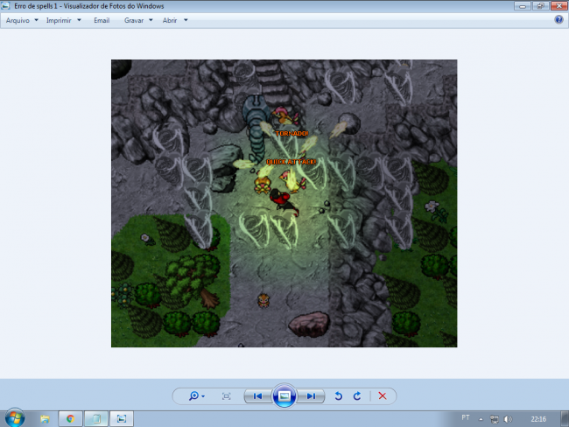The width and height of the screenshot is (569, 427).
Task: Click the magnifier zoom icon
Action: (193, 395)
